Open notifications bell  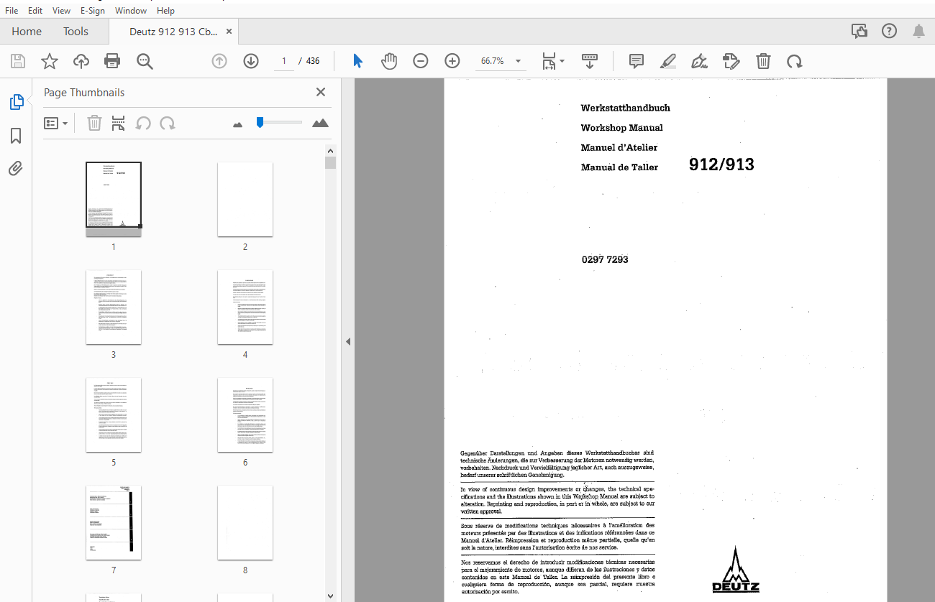tap(918, 31)
